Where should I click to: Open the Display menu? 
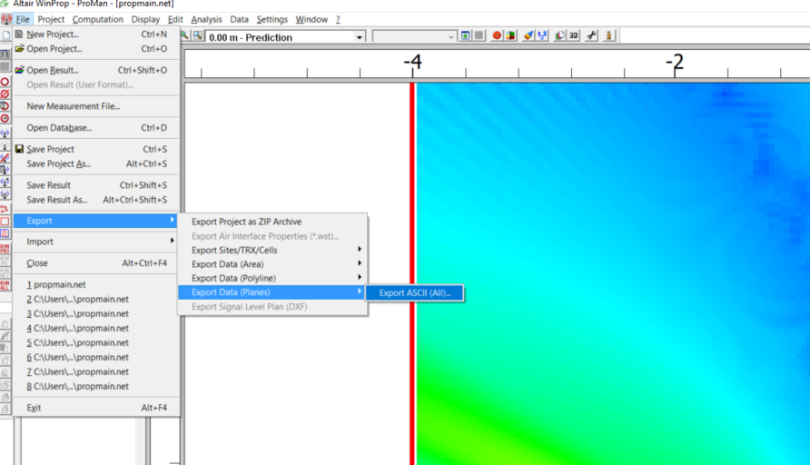(x=145, y=19)
